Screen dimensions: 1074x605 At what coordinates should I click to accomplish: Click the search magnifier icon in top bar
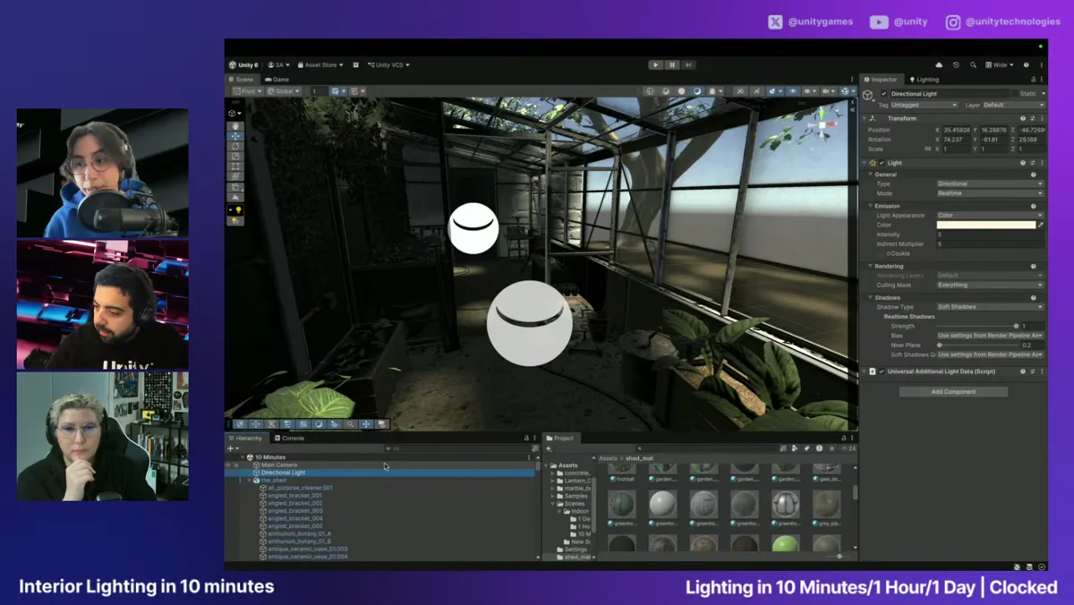click(x=973, y=64)
